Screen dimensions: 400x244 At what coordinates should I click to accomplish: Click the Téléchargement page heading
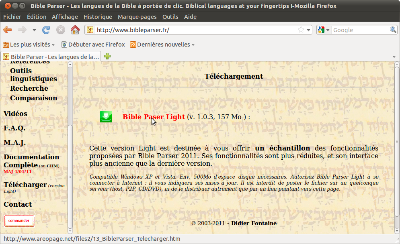tap(234, 76)
